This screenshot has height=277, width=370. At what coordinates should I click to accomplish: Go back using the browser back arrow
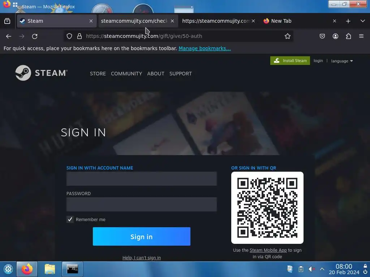(9, 36)
